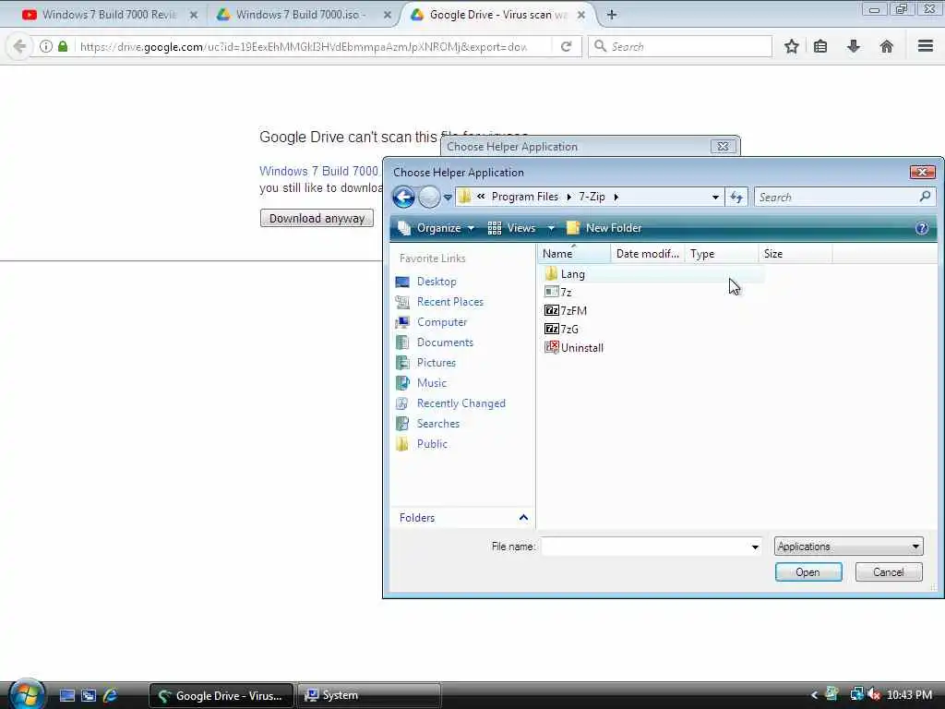Click the Views button

tap(511, 228)
